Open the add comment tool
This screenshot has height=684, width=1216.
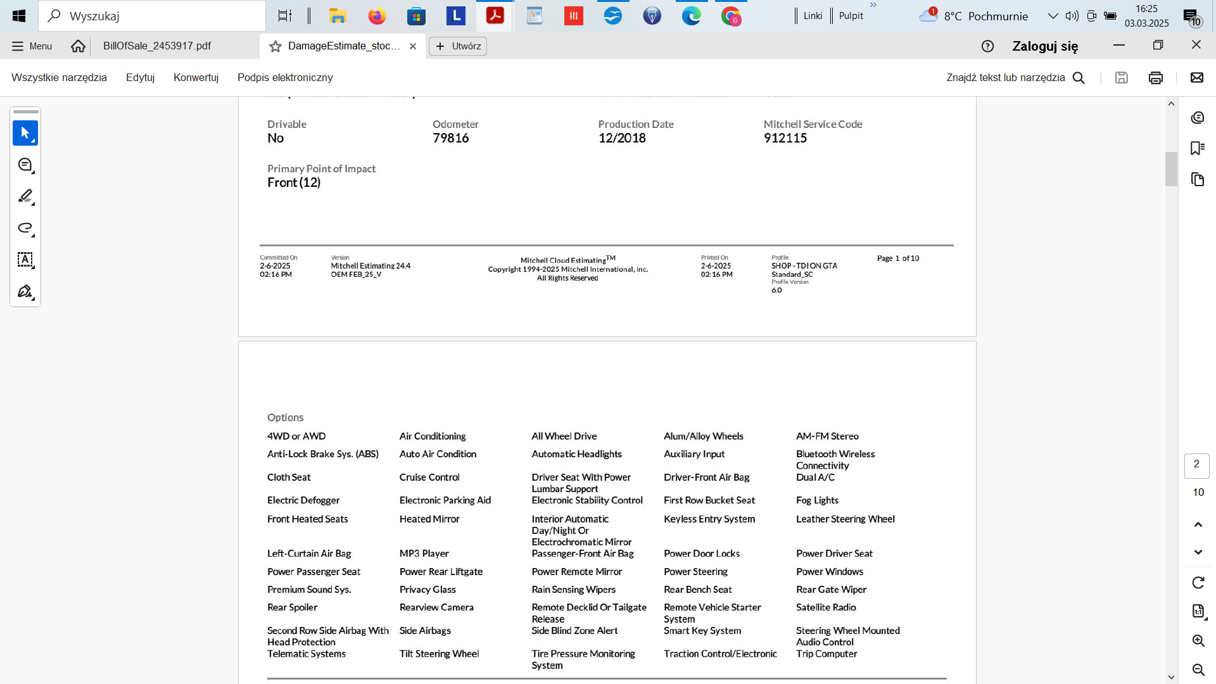tap(25, 165)
